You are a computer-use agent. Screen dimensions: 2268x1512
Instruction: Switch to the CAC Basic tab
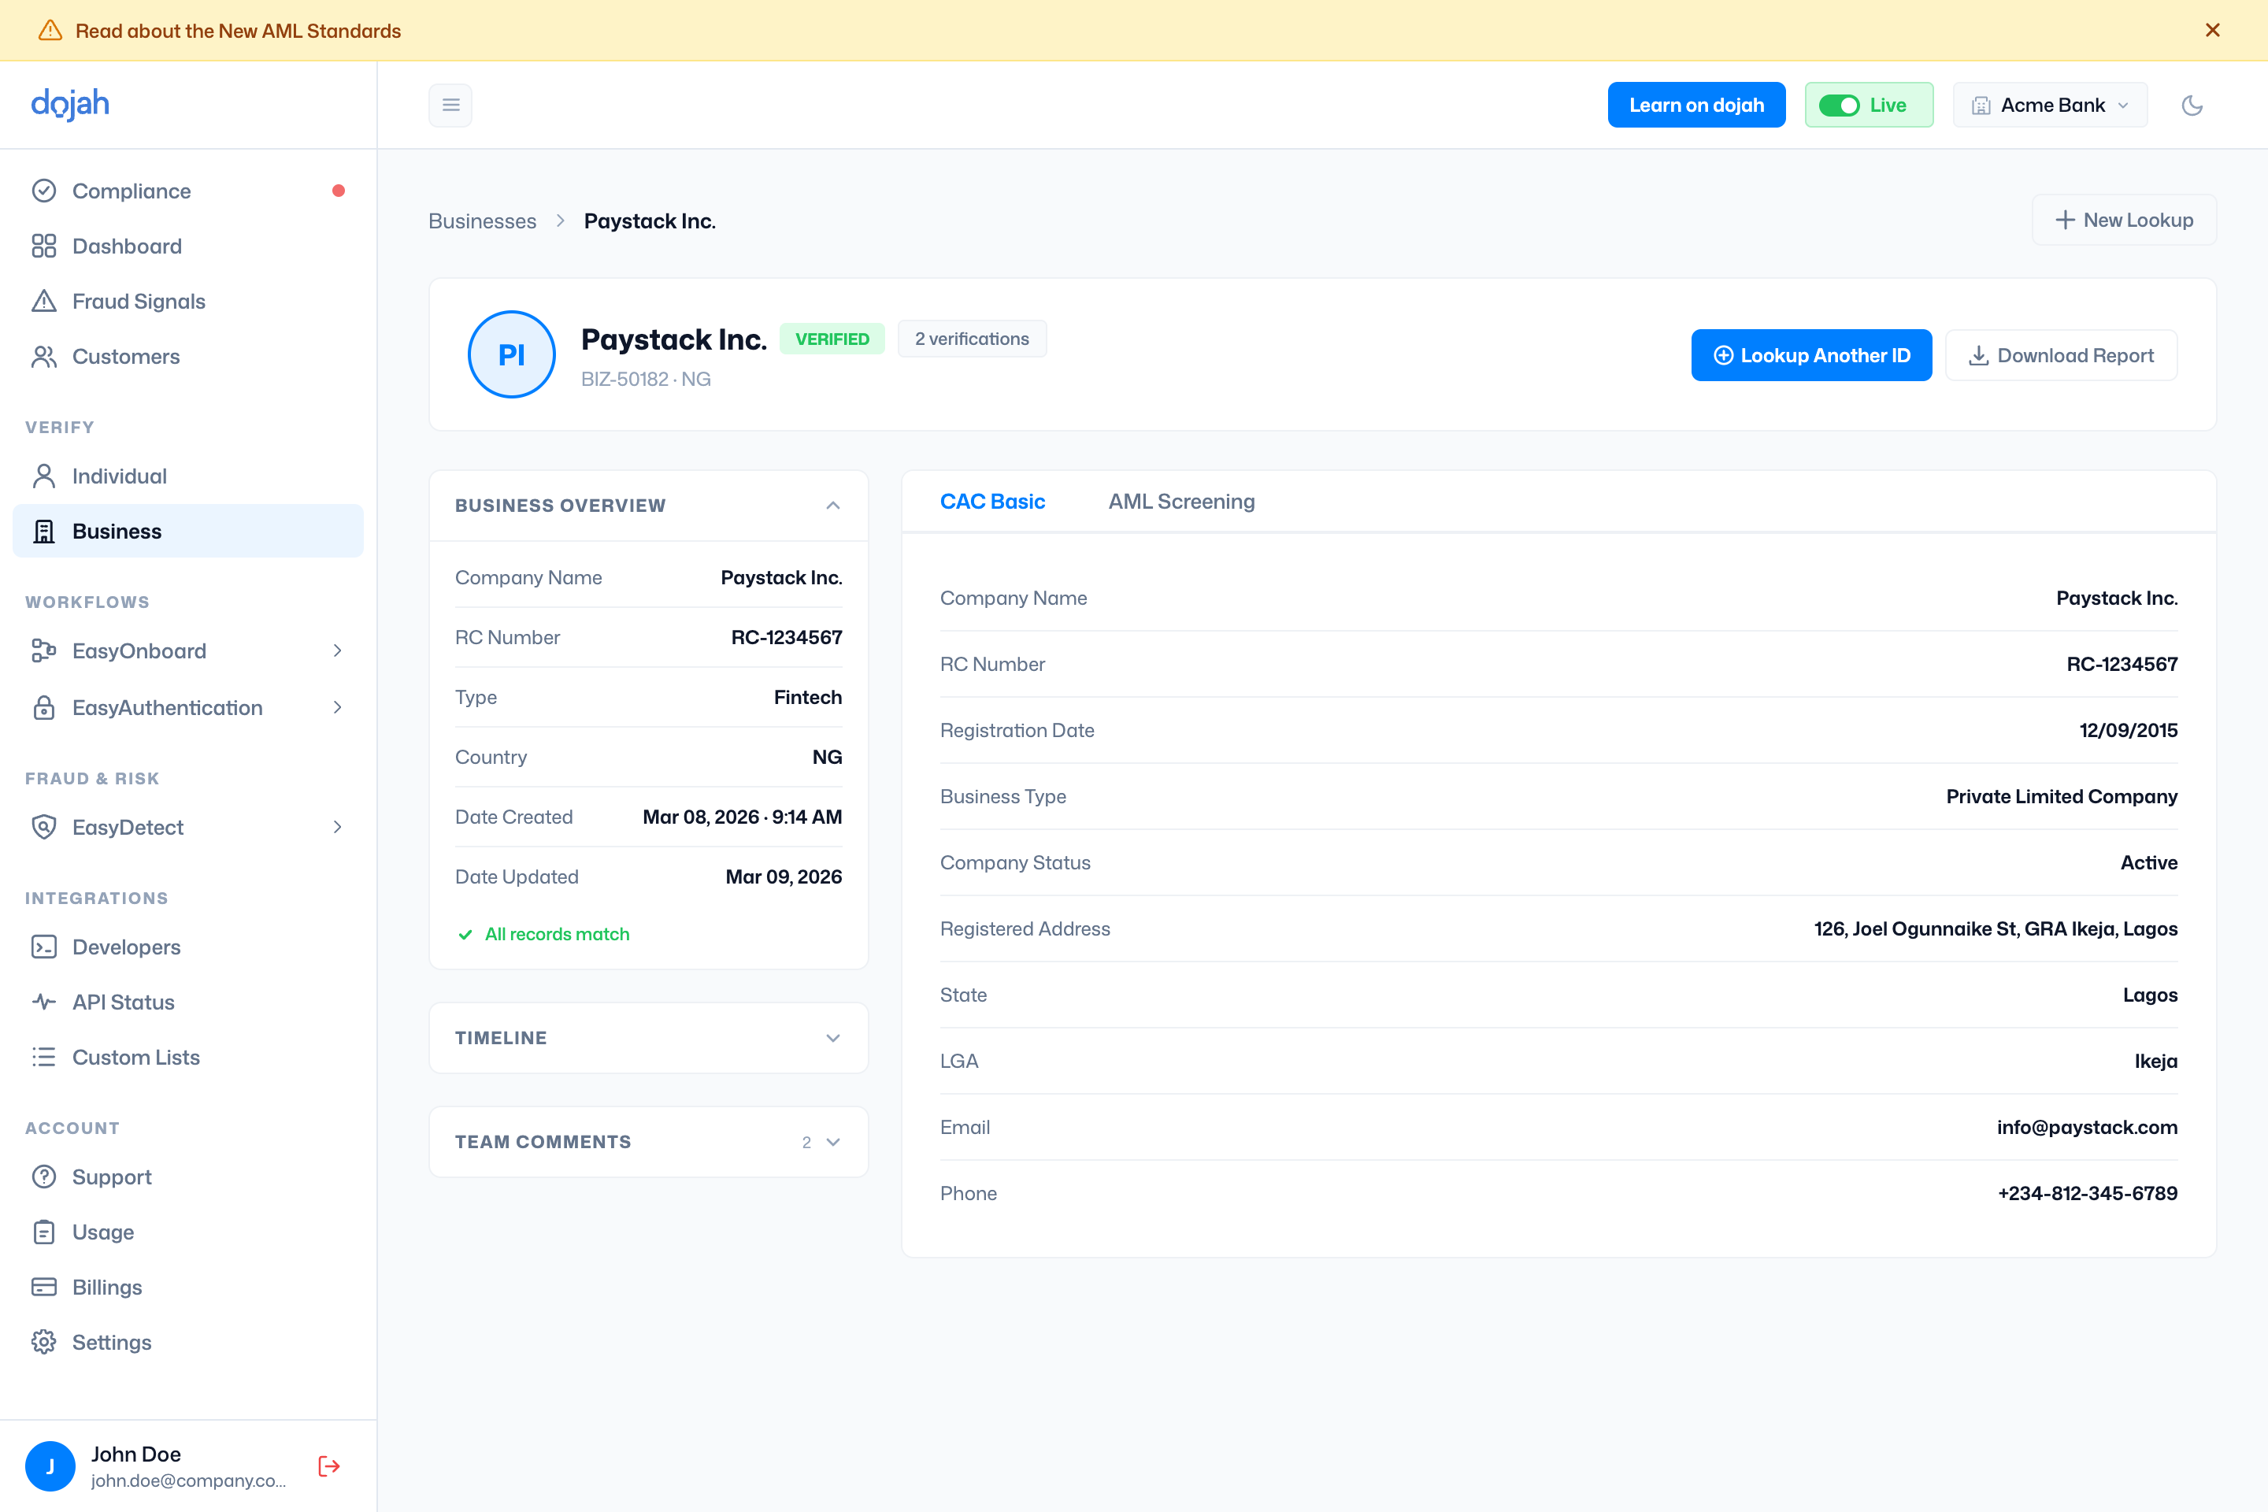992,502
